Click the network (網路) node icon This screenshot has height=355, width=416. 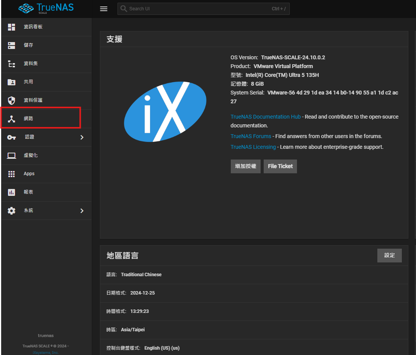pyautogui.click(x=11, y=119)
